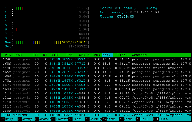This screenshot has height=122, width=192.
Task: Select rphost process row PID 1211
Action: [96, 94]
